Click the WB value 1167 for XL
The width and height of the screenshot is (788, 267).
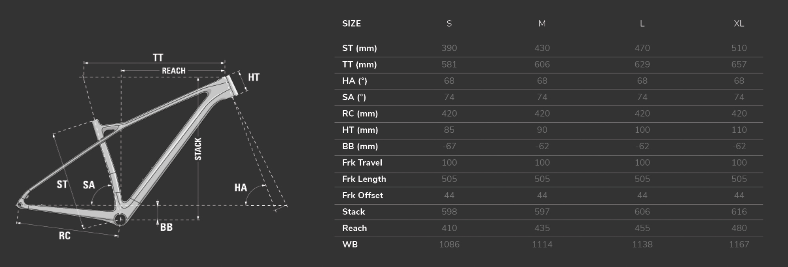coord(739,244)
